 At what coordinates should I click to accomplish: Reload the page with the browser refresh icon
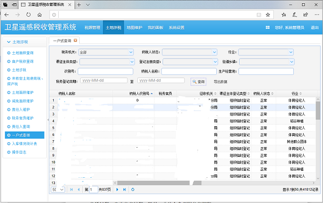click(29, 15)
